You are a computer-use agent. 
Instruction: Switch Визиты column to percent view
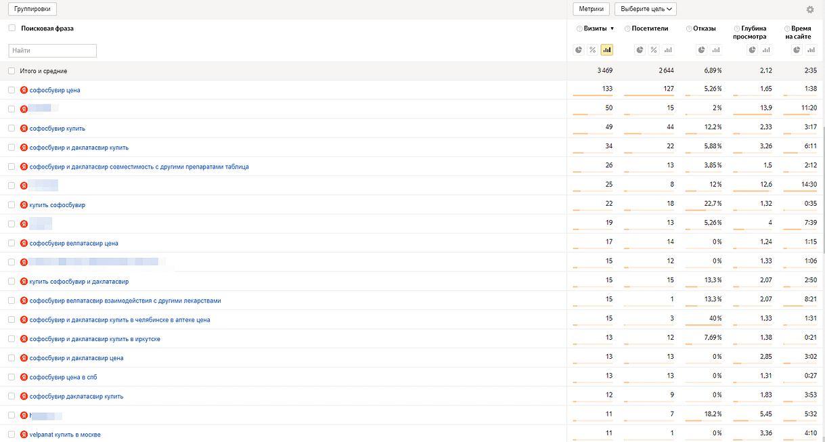[x=592, y=49]
